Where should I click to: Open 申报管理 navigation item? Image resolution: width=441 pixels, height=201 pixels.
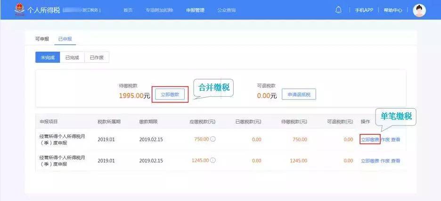click(195, 10)
